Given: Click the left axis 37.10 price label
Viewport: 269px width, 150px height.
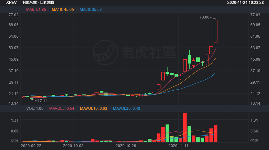Looking at the screenshot, I should pyautogui.click(x=13, y=71).
